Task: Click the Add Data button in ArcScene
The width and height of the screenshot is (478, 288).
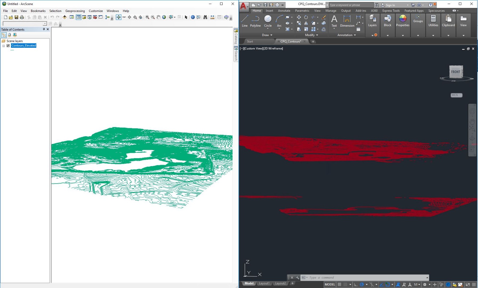Action: [x=65, y=17]
